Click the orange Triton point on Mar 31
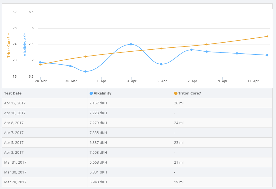 point(85,57)
